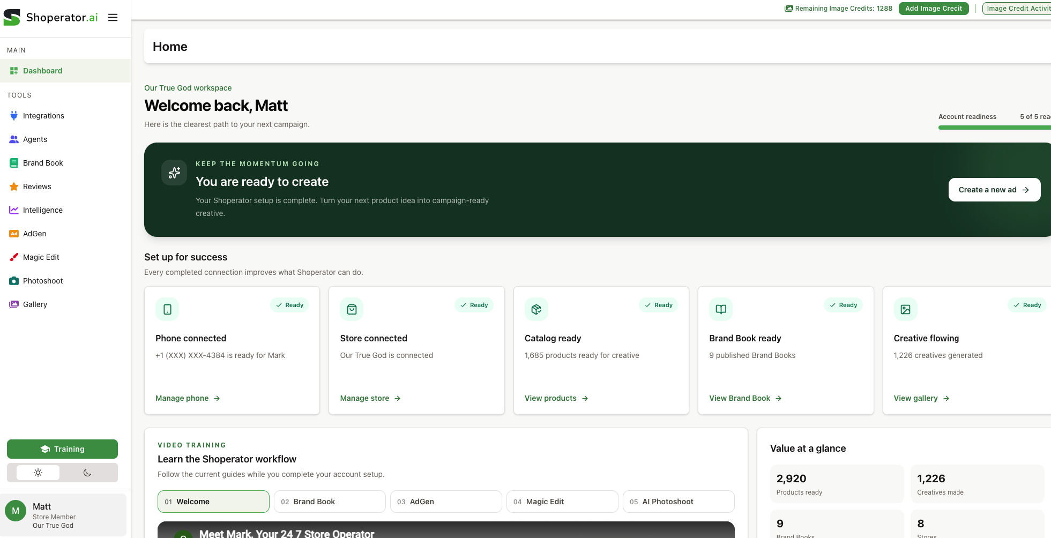Click the Add Image Credit button
This screenshot has height=538, width=1051.
934,9
